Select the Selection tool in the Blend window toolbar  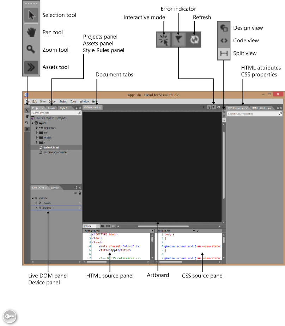(27, 110)
